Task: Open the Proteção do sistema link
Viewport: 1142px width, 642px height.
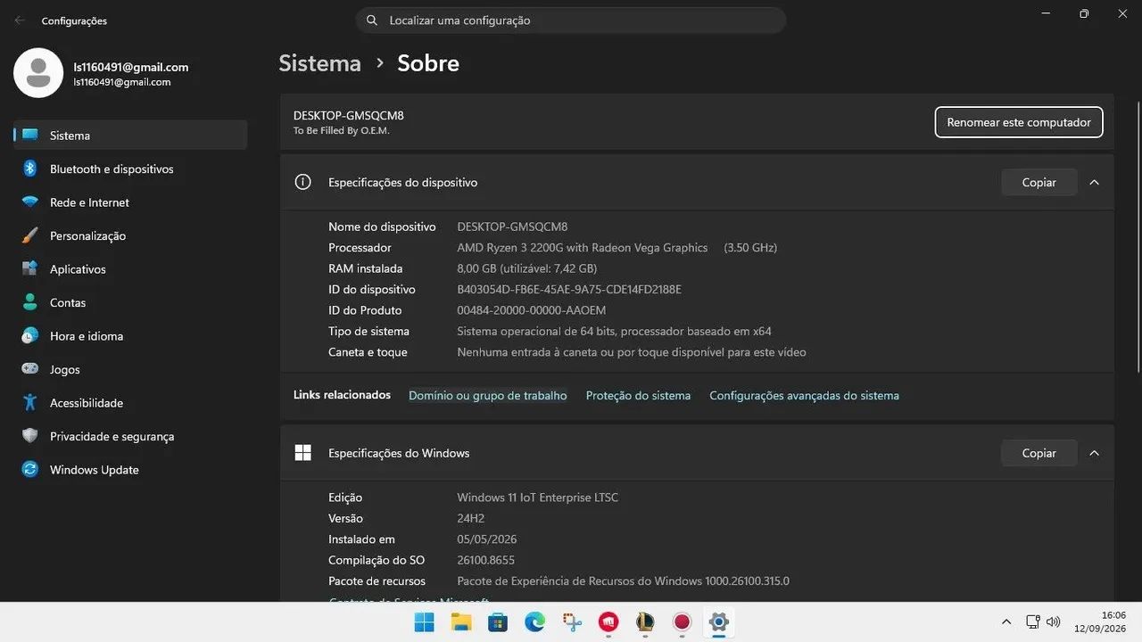Action: (638, 396)
